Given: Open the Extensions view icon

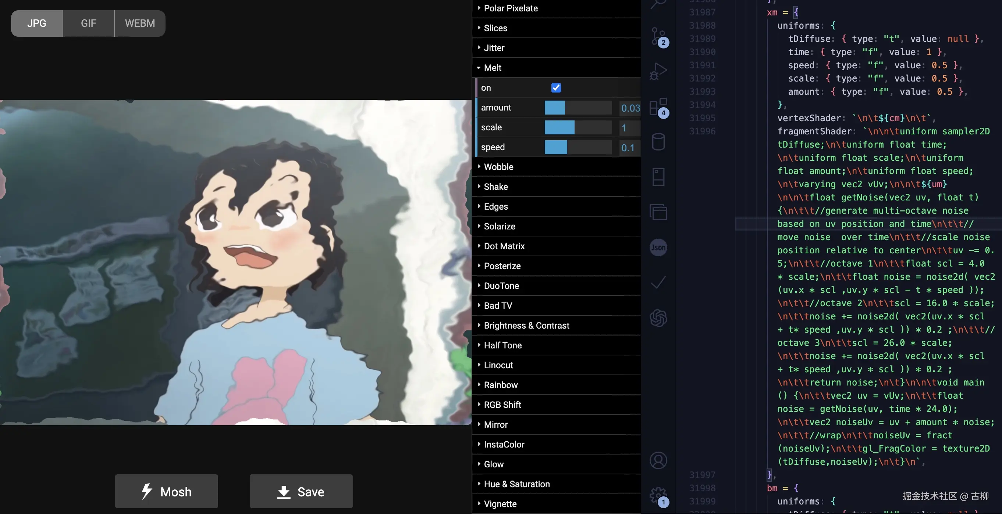Looking at the screenshot, I should [x=658, y=107].
